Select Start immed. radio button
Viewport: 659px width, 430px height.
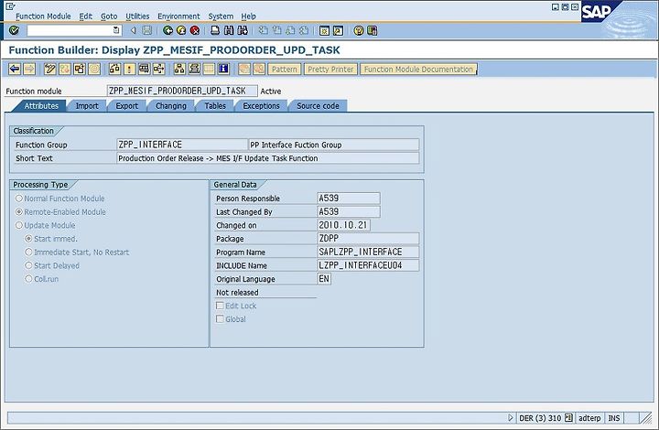coord(28,239)
